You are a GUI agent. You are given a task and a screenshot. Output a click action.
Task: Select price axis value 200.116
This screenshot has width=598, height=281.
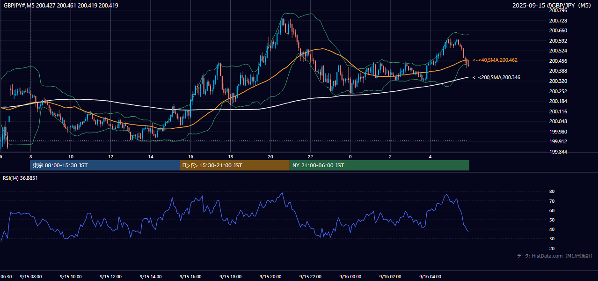coord(558,111)
